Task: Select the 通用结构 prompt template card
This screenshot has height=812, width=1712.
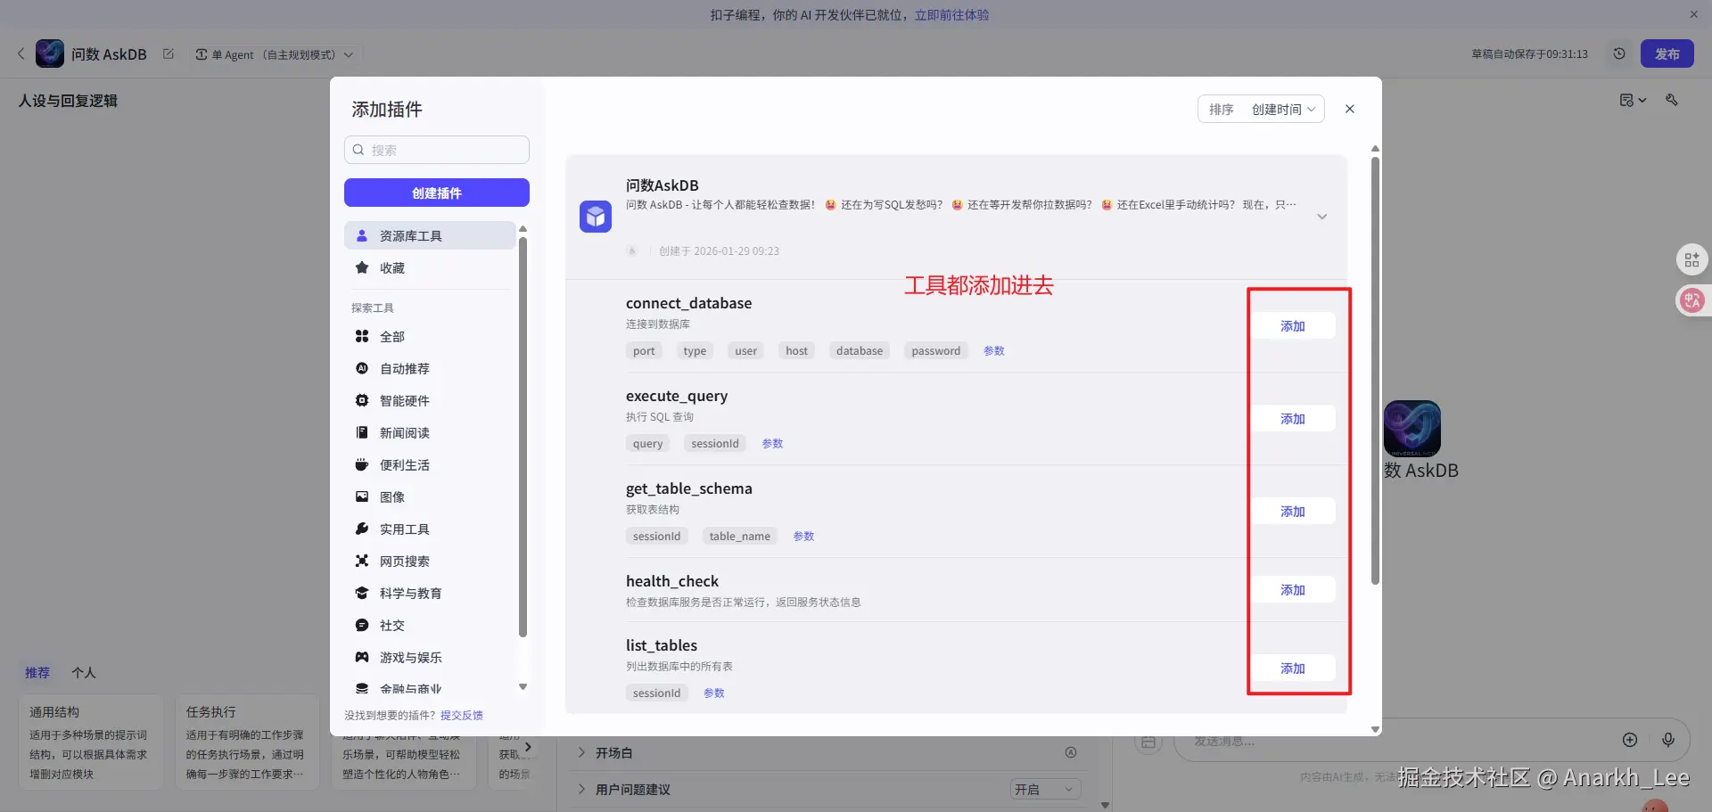Action: tap(90, 742)
